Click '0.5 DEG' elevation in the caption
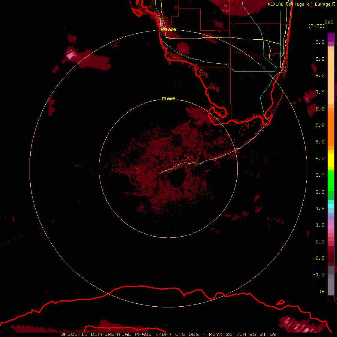 click(x=187, y=334)
